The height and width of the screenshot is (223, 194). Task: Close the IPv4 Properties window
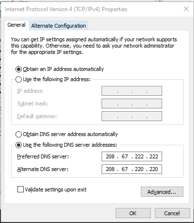tap(186, 9)
